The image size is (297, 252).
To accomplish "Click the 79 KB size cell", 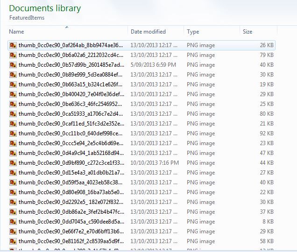I will [x=267, y=55].
